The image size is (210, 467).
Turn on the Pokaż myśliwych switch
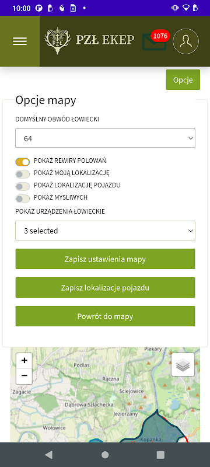(23, 198)
